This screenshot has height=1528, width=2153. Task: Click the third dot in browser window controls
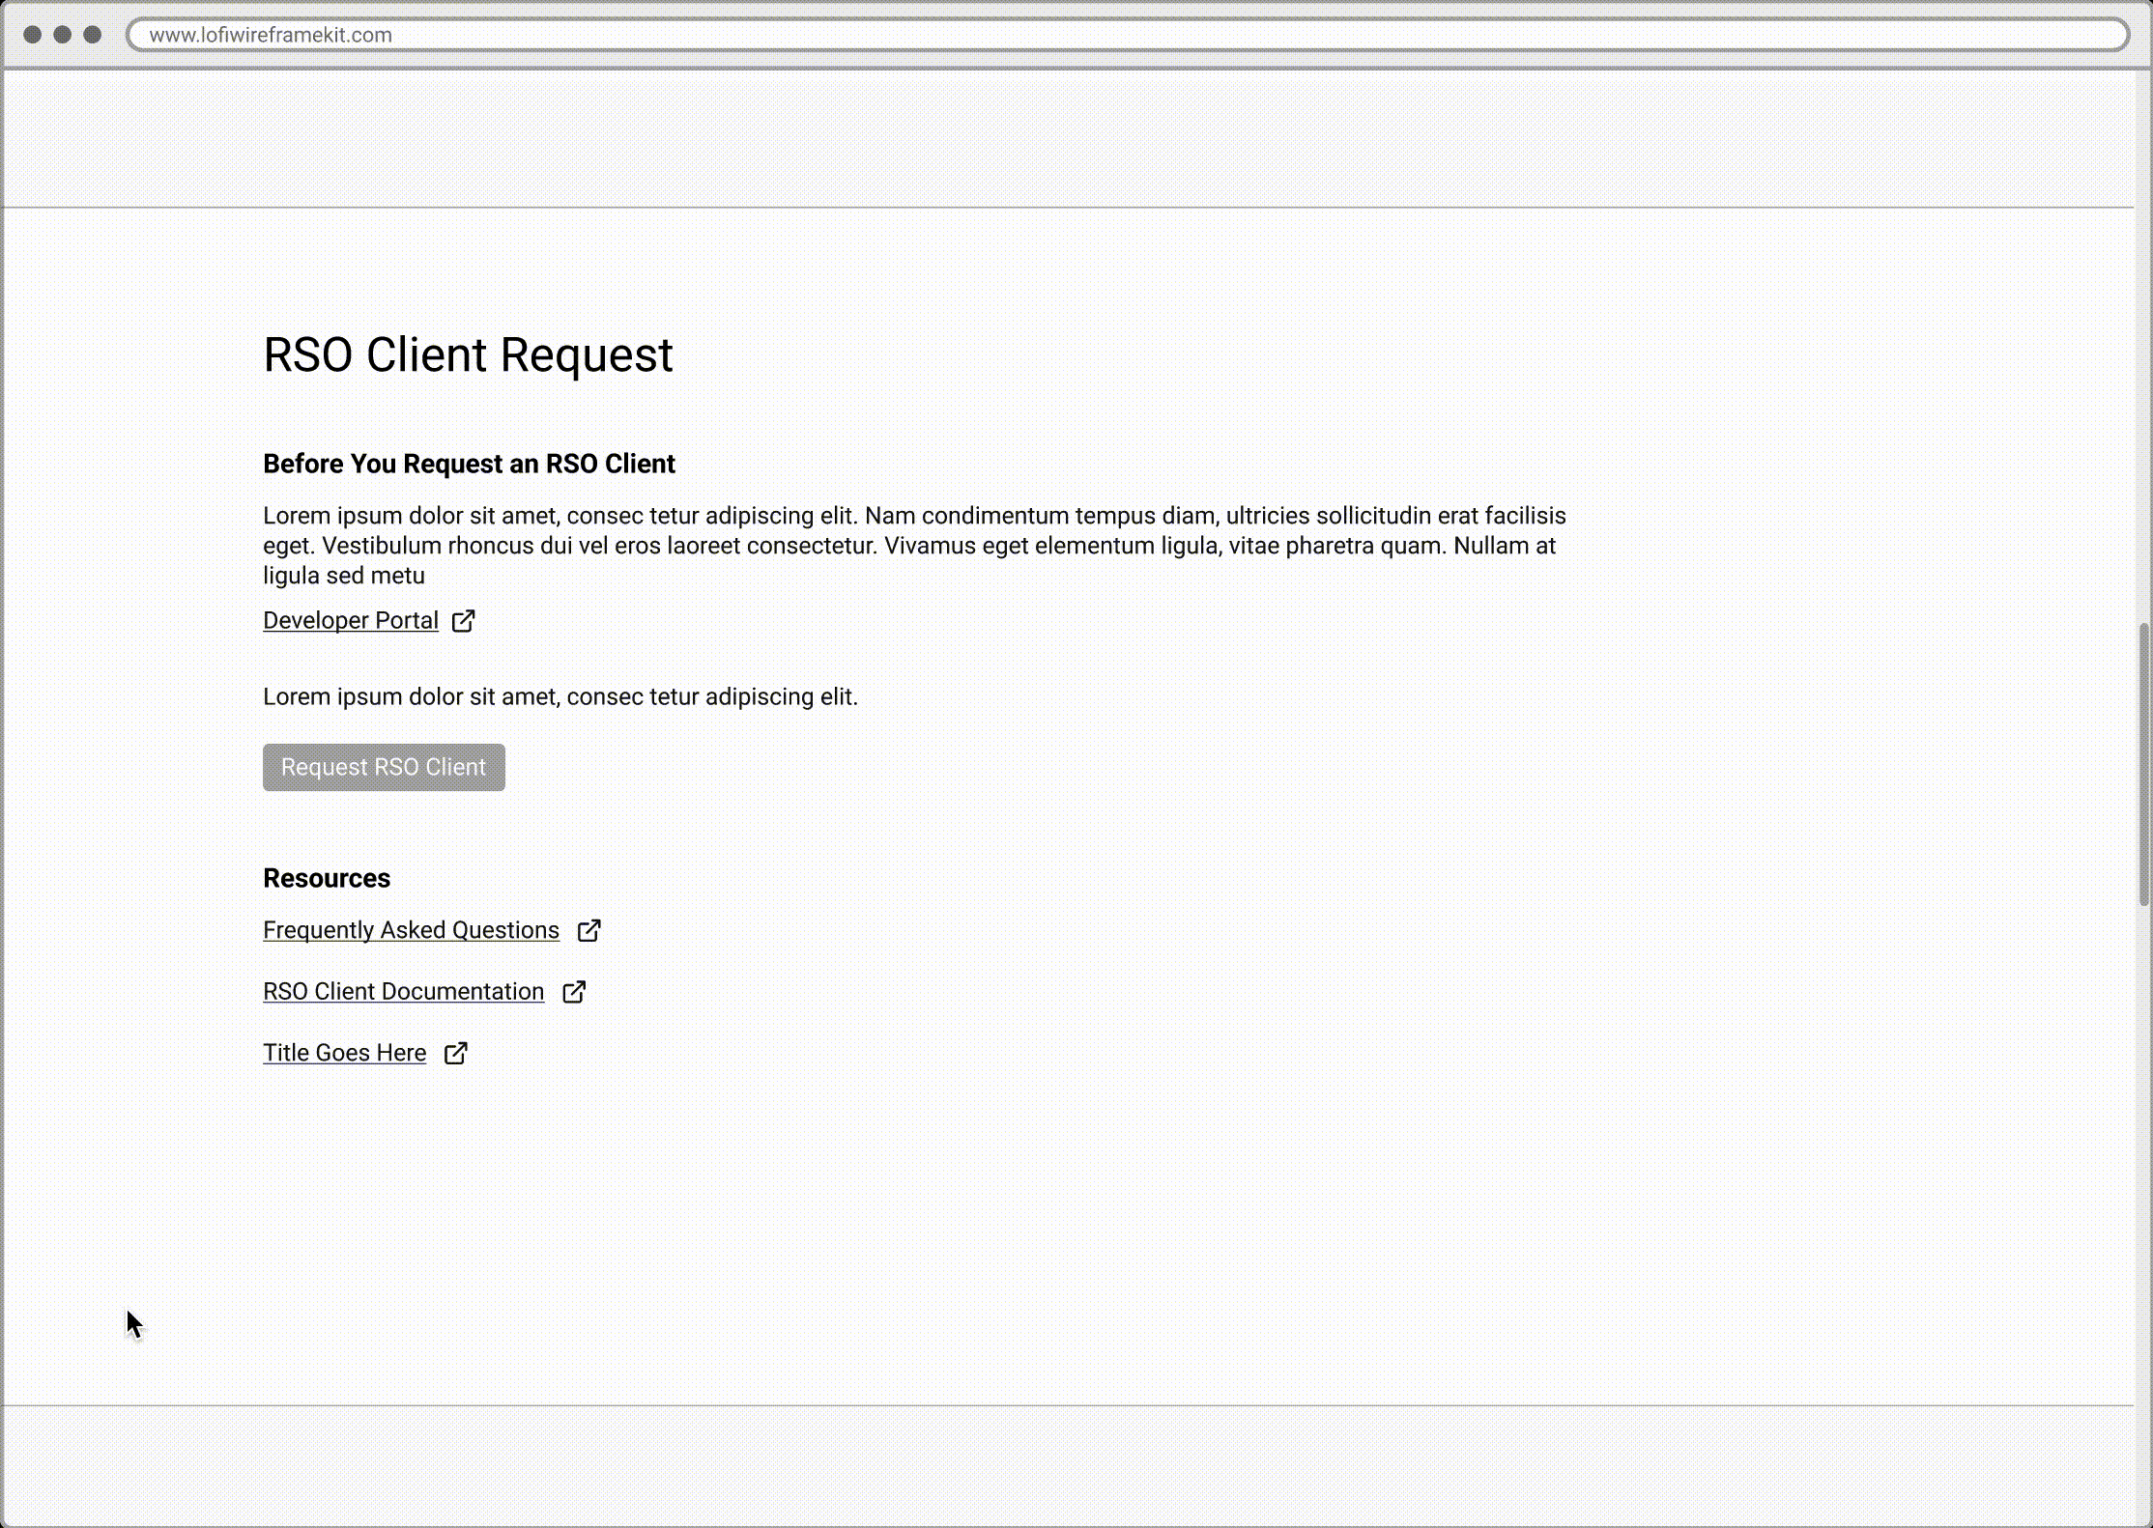coord(93,35)
